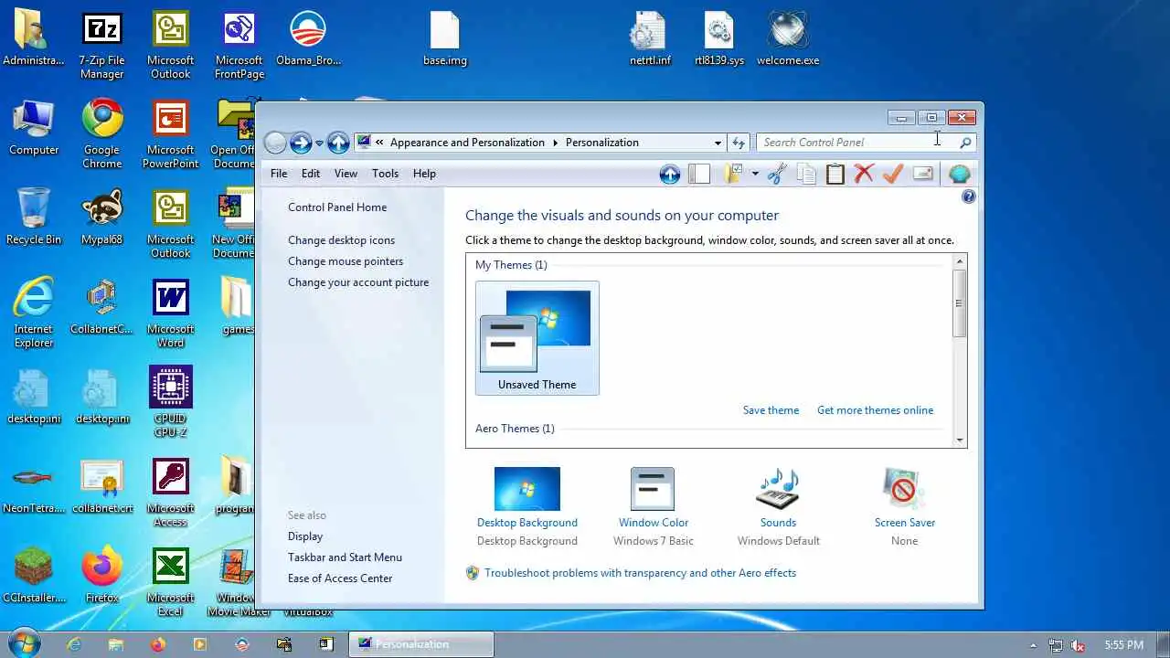
Task: Click the 5:55 PM taskbar clock
Action: [x=1123, y=645]
